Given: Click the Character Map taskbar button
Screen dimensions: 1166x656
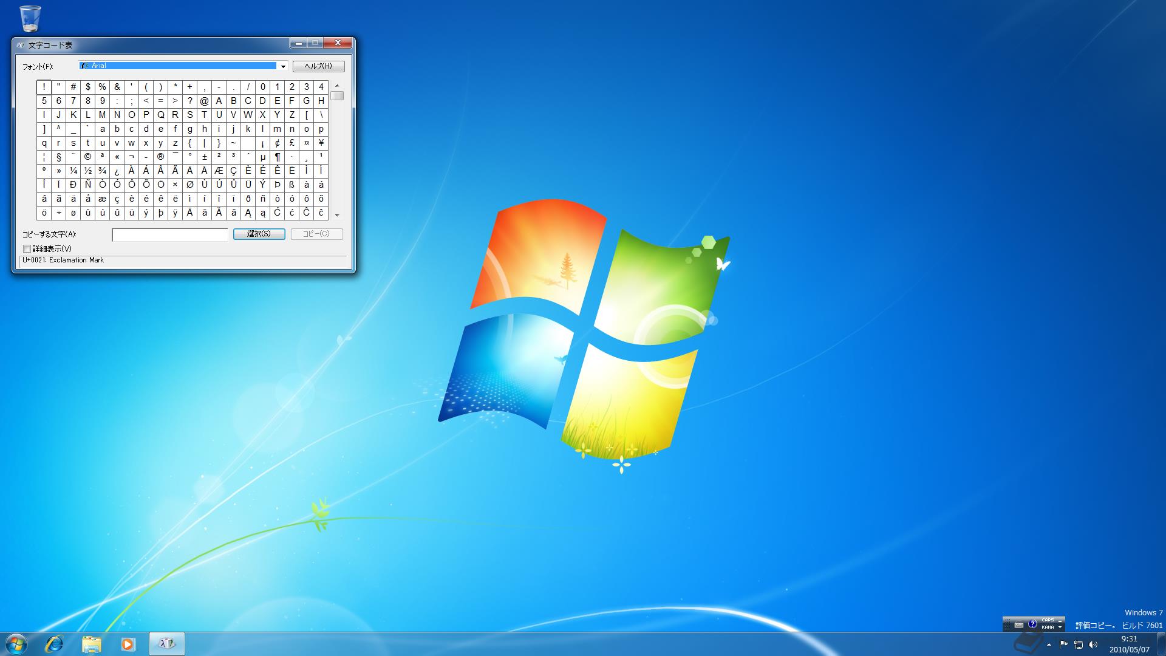Looking at the screenshot, I should click(166, 644).
